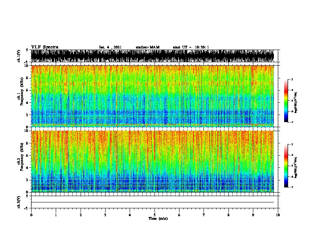Click the '10' kHz tick on ch.1 axis

[x=26, y=66]
